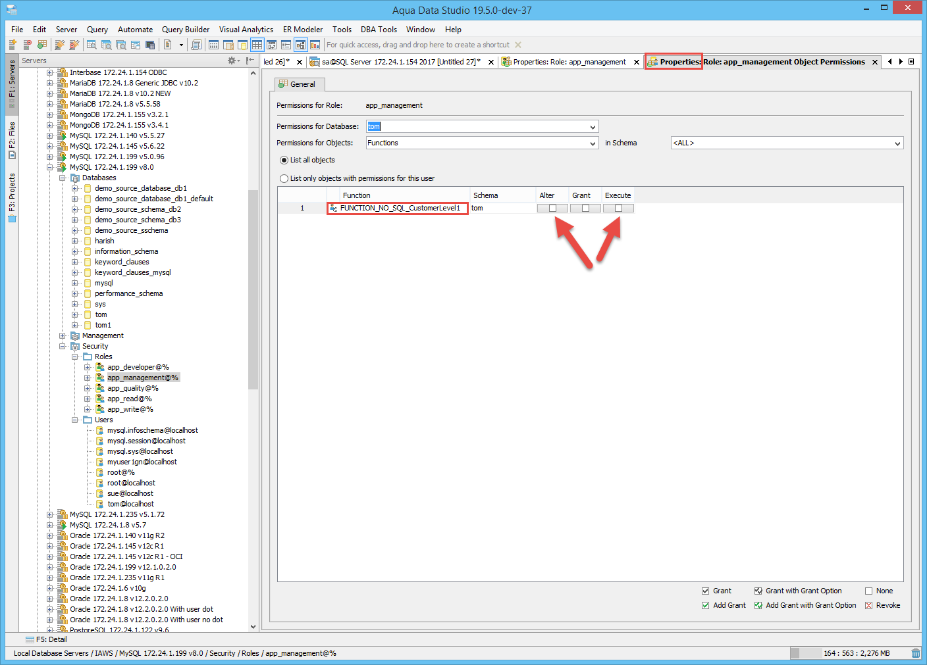
Task: Expand the Management node
Action: [x=63, y=335]
